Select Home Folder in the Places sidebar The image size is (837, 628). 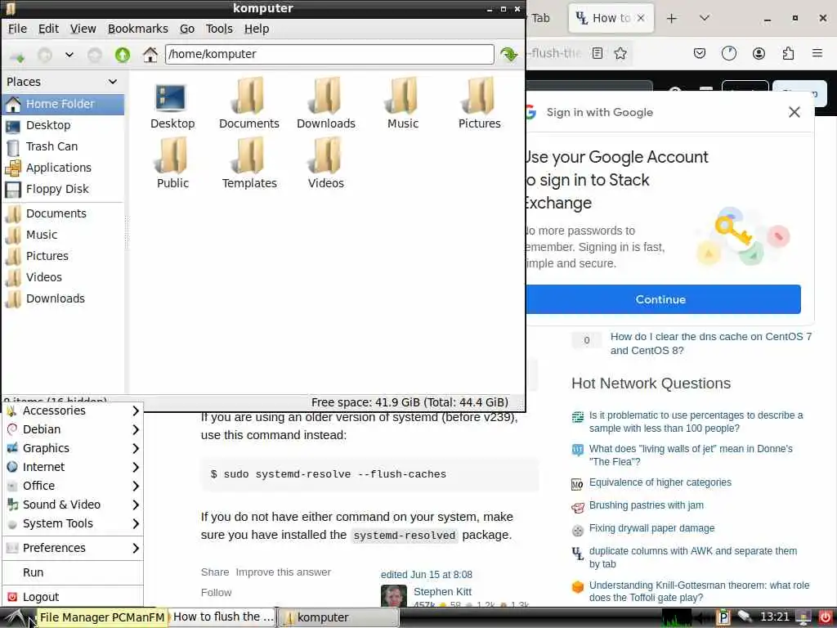[x=63, y=104]
